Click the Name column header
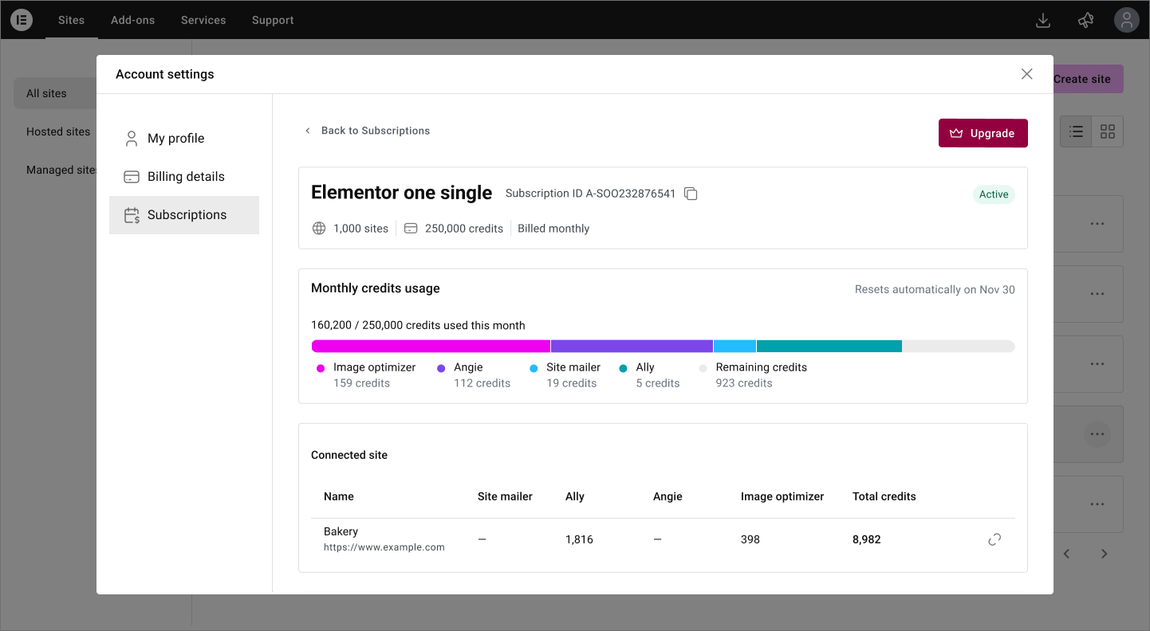 (339, 496)
